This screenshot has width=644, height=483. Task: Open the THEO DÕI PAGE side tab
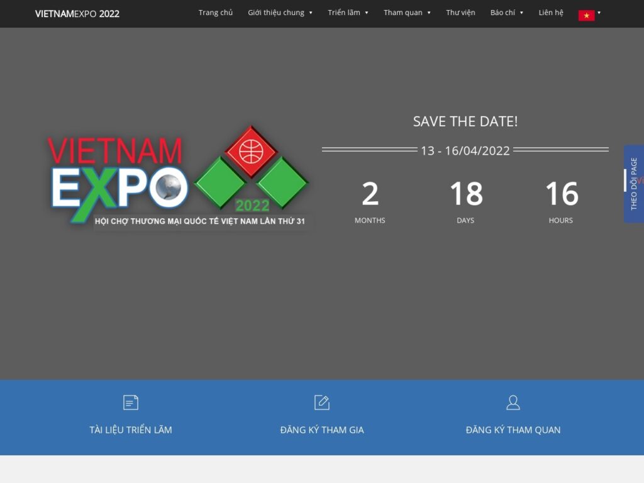click(x=634, y=184)
